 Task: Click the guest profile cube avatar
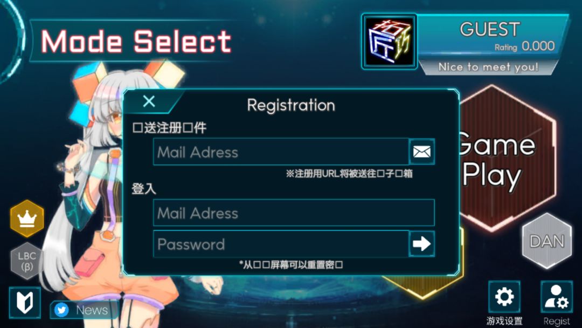tap(389, 41)
